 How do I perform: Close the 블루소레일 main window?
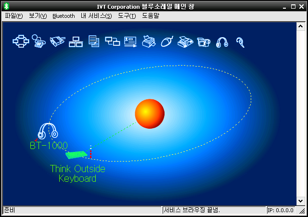(x=302, y=7)
